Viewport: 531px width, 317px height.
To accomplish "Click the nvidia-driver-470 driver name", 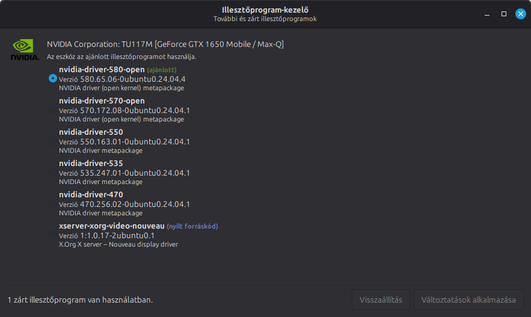I will 91,194.
